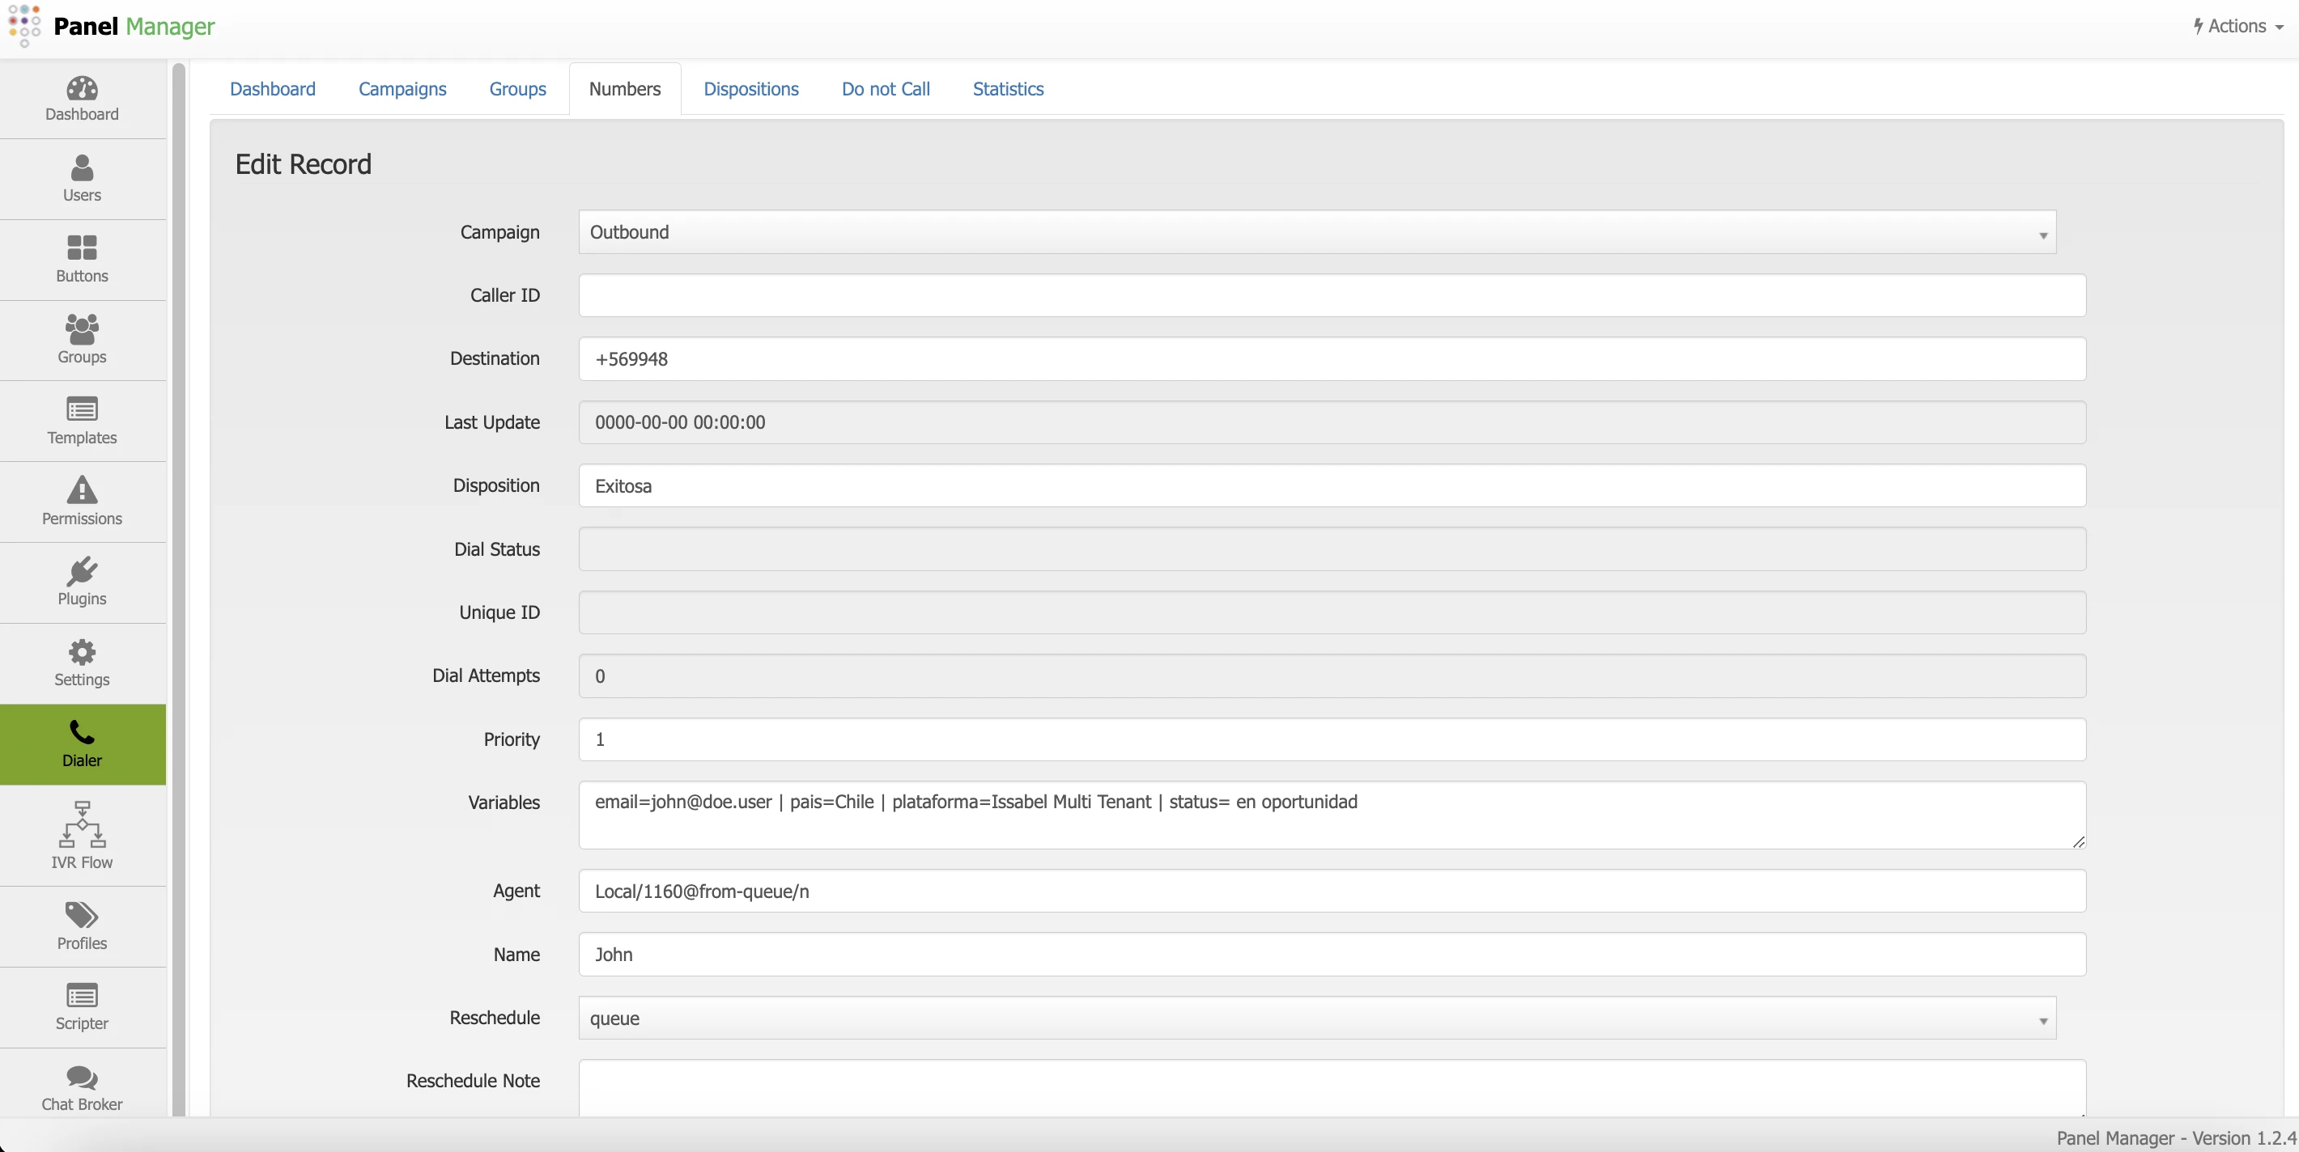
Task: Expand the Reschedule dropdown showing queue
Action: [x=1316, y=1019]
